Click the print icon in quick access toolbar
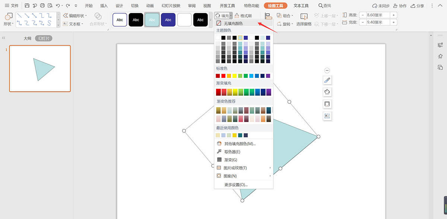This screenshot has width=447, height=219. tap(42, 6)
